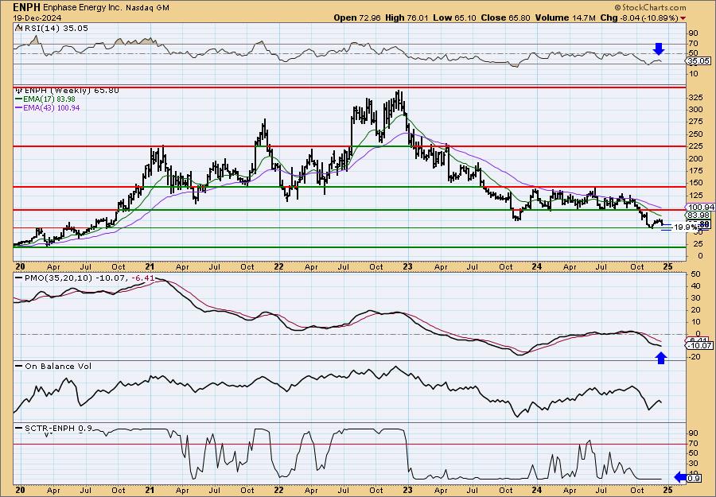Click the '19.9%' percentage label

[685, 227]
